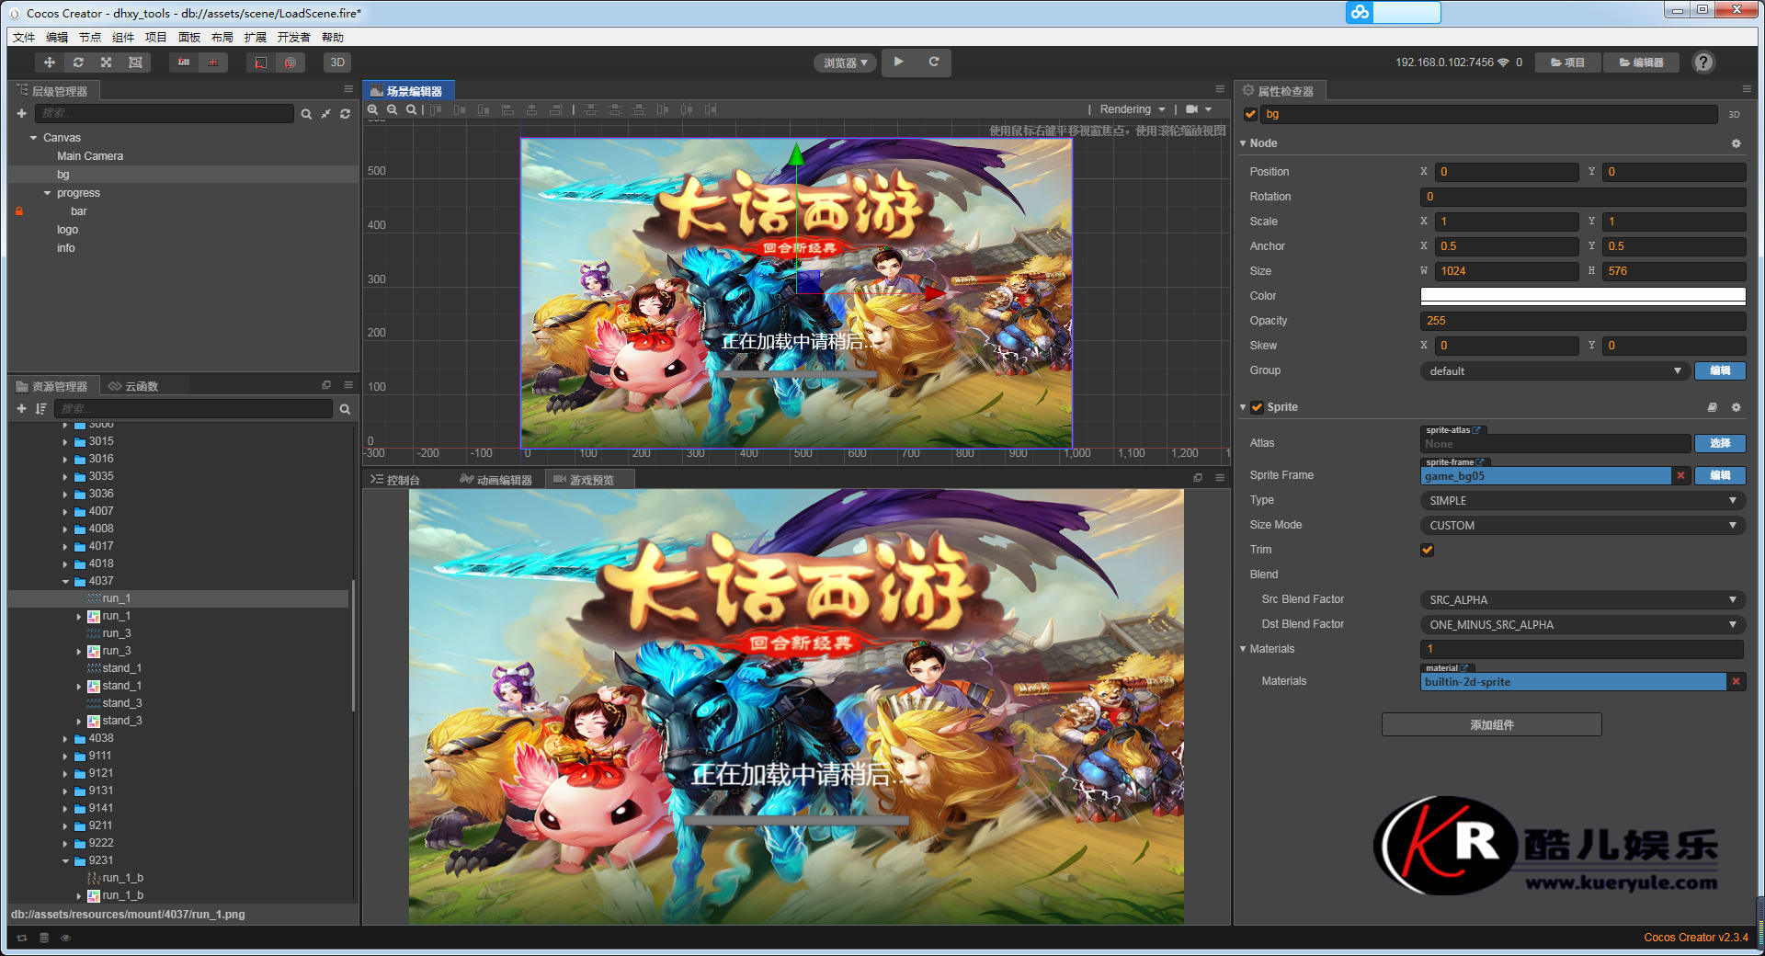Click the Opacity value field

(1582, 321)
